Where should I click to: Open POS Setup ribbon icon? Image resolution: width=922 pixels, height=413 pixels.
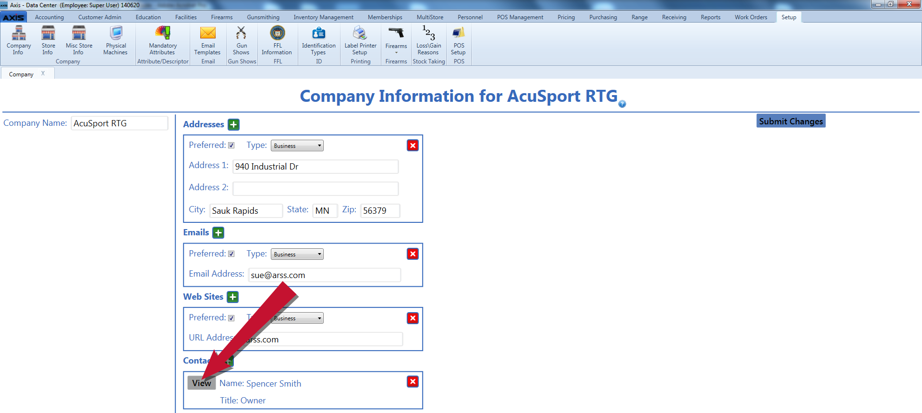pos(459,40)
